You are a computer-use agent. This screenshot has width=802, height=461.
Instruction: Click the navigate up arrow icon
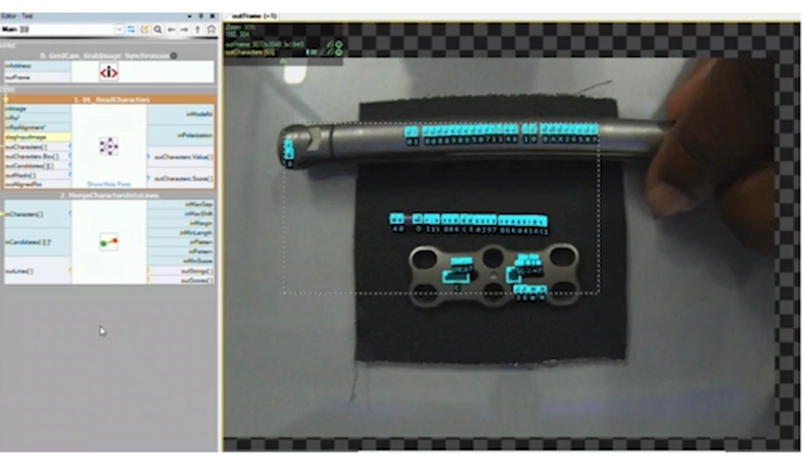[197, 29]
